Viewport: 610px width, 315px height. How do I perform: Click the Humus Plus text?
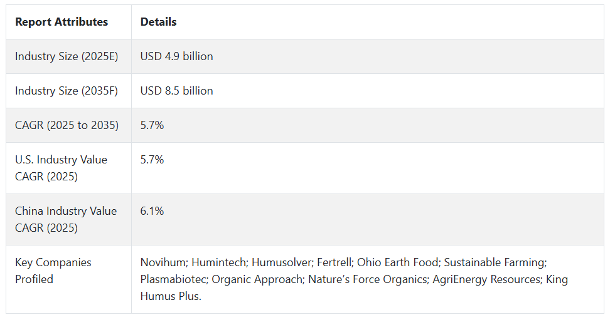(171, 296)
